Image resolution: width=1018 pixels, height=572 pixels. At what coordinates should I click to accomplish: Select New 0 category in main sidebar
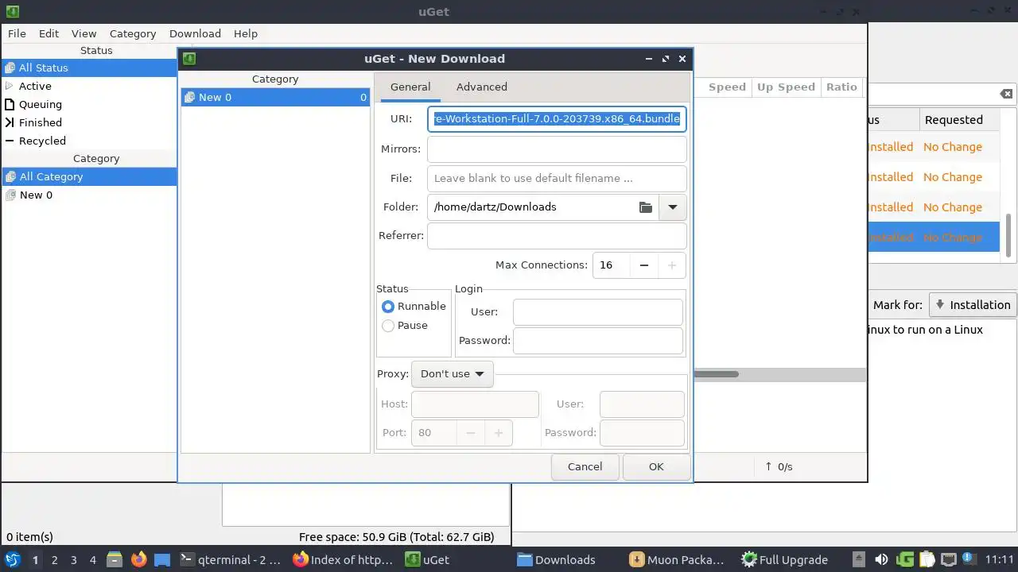click(x=89, y=195)
